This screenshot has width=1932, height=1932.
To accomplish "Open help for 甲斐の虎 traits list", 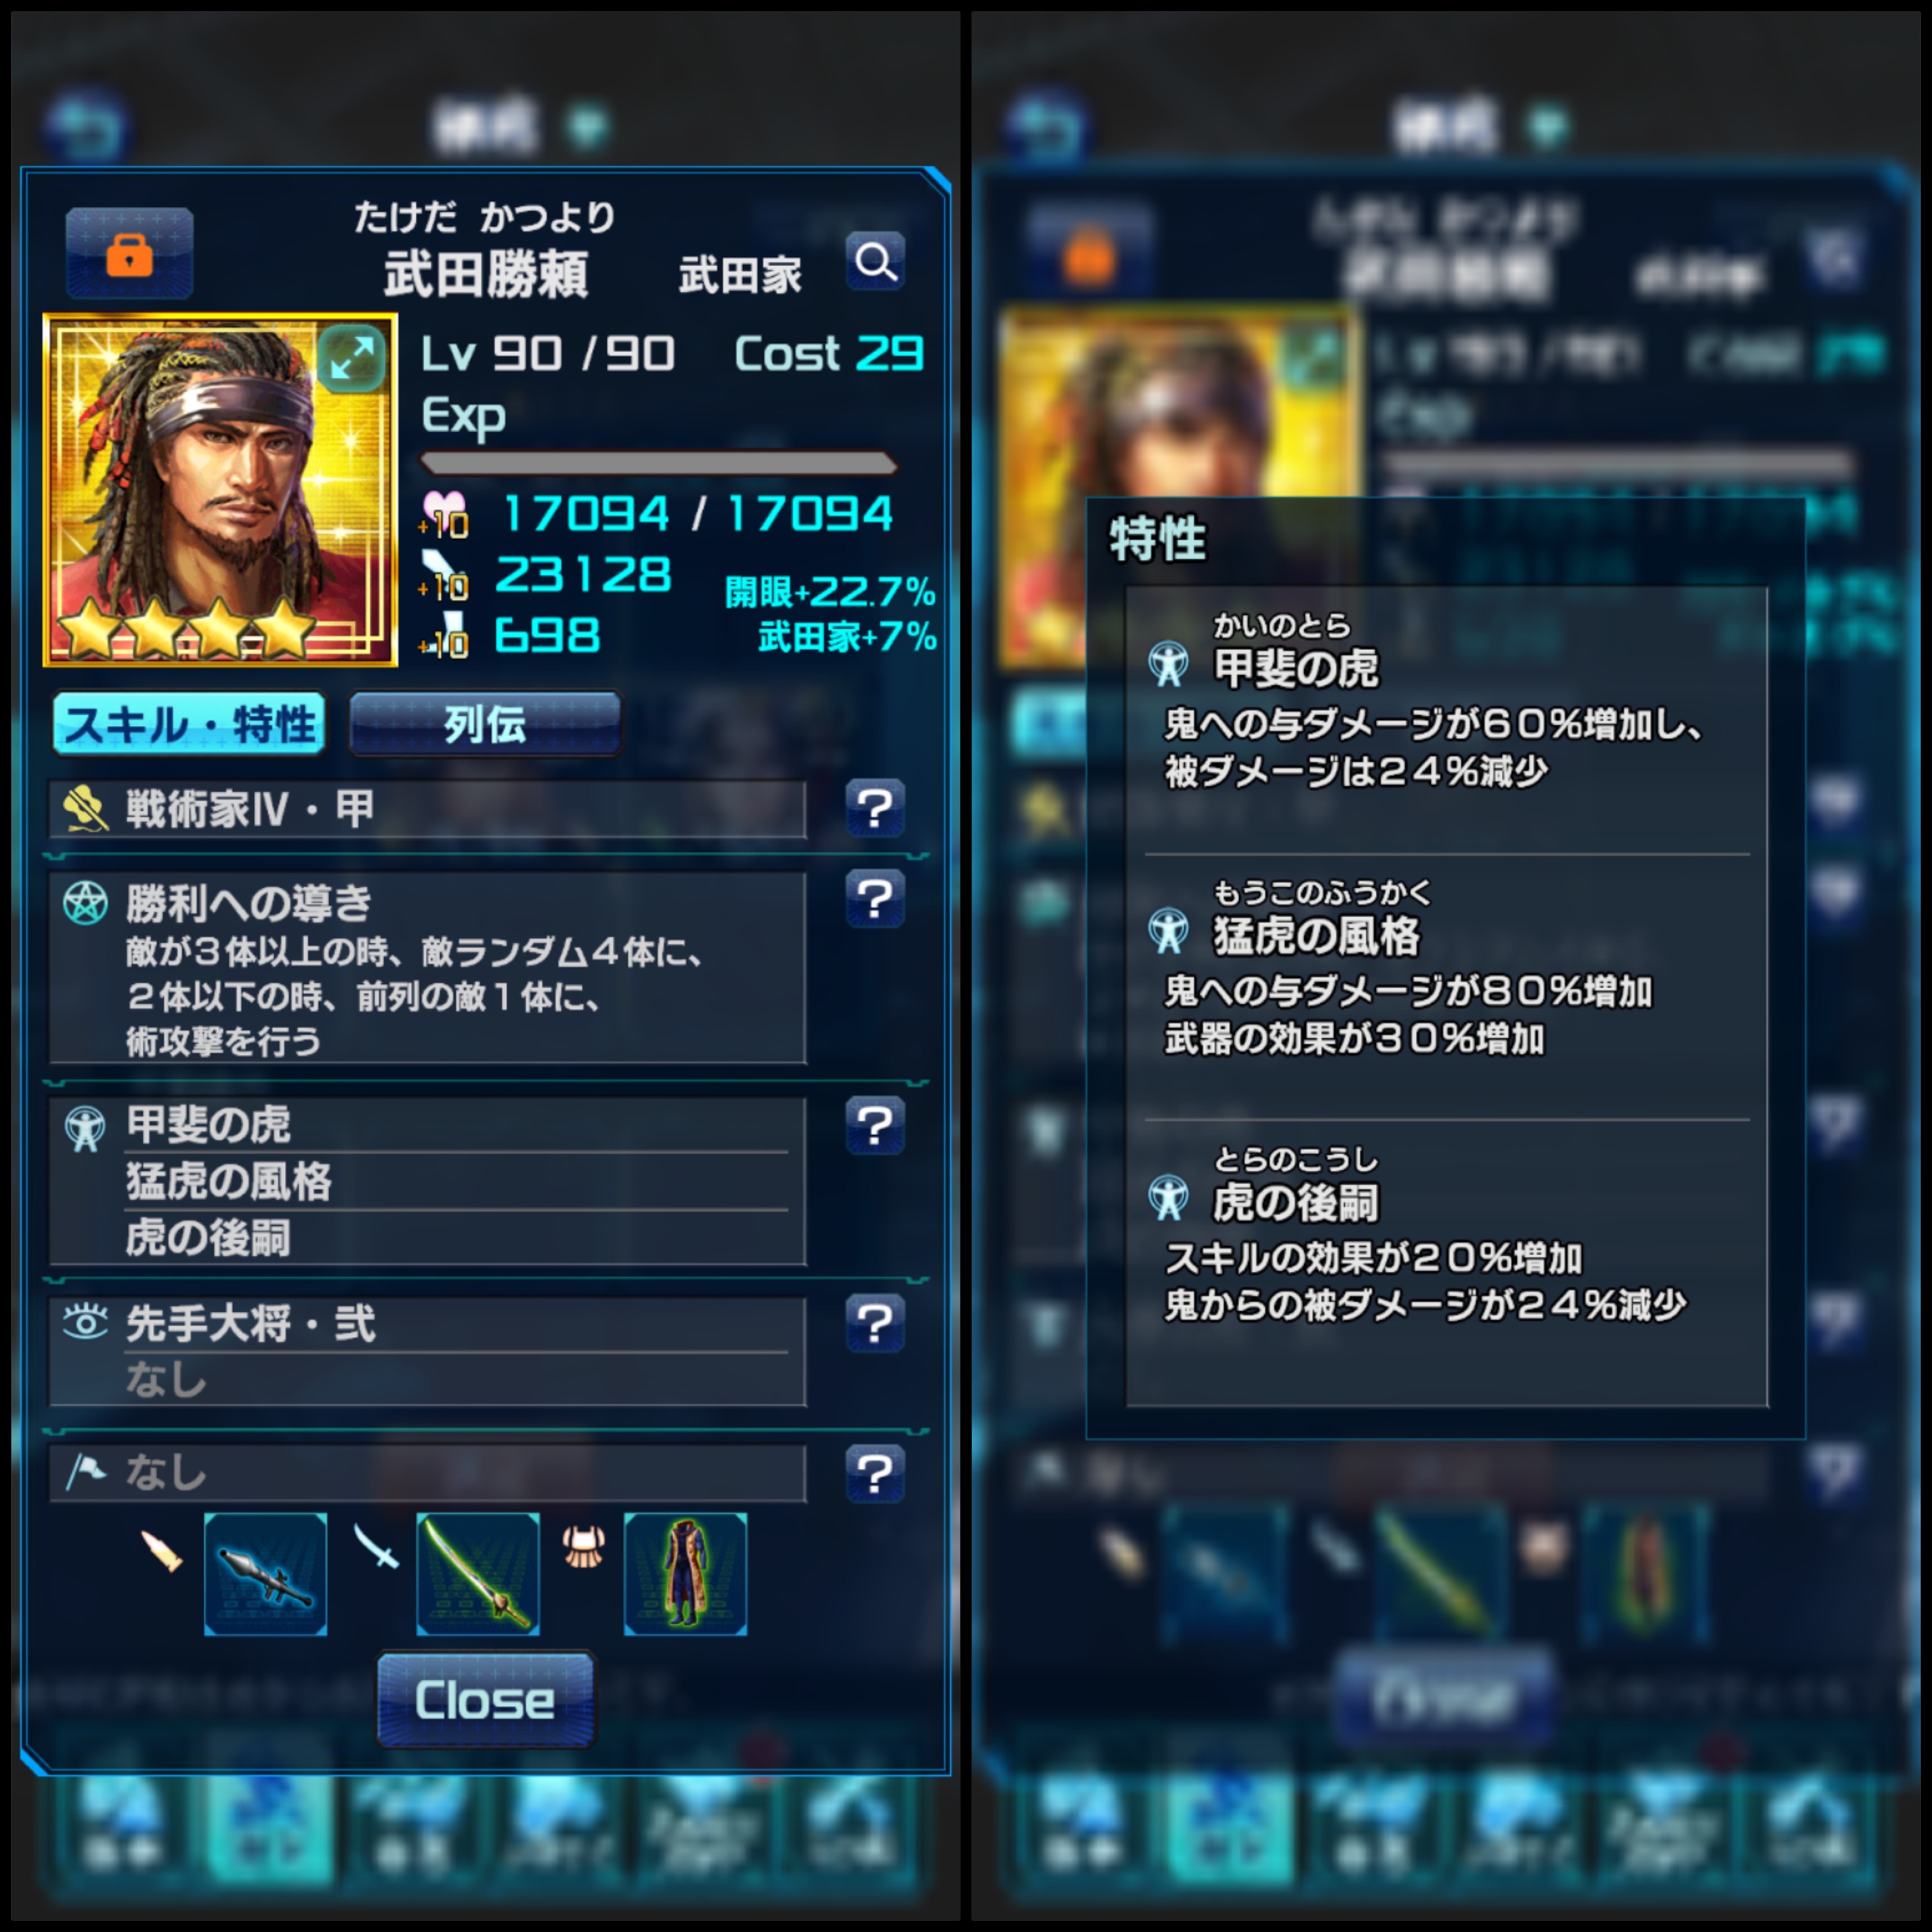I will 875,1126.
